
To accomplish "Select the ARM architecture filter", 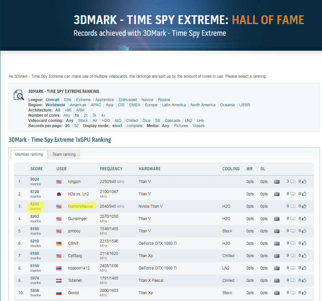I will [80, 110].
